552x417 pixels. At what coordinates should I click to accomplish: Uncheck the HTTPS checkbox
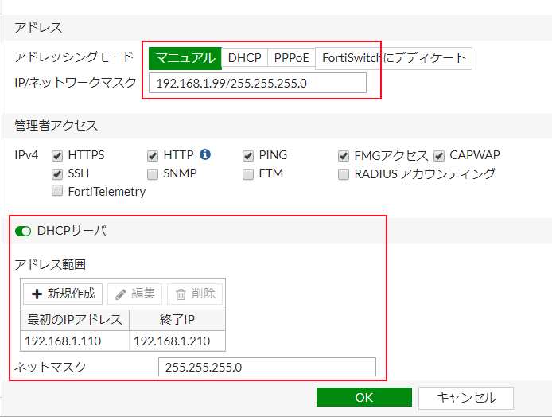pos(57,156)
